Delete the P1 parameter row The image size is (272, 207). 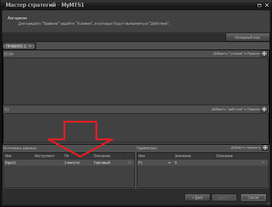(x=263, y=163)
